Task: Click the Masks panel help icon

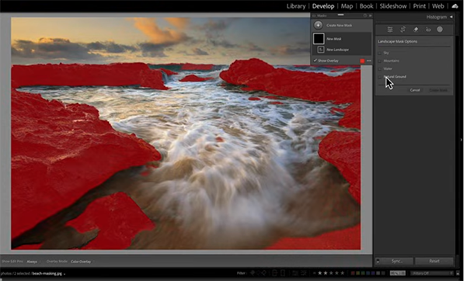Action: pyautogui.click(x=365, y=16)
